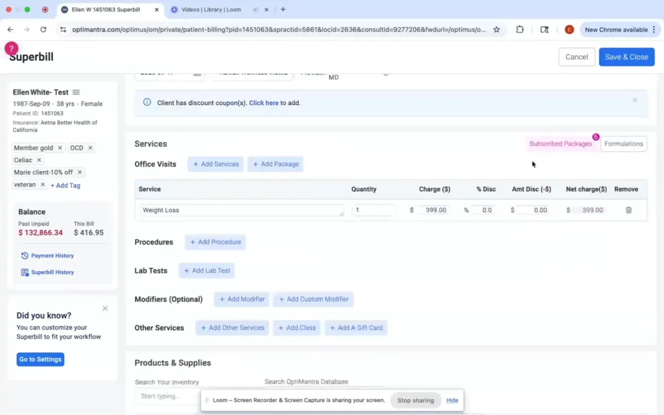Click the address bar URL
This screenshot has height=415, width=664.
coord(279,30)
